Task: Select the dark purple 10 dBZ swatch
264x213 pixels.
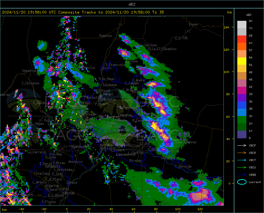Action: (242, 134)
